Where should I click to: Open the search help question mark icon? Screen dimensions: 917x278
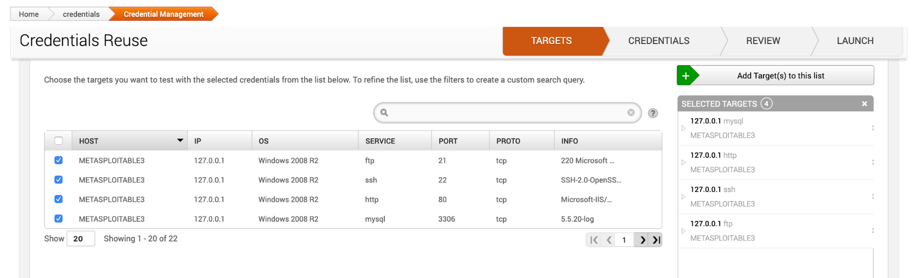(x=653, y=113)
